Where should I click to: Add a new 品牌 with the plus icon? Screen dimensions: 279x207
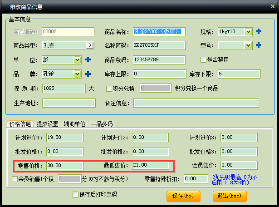pos(88,74)
